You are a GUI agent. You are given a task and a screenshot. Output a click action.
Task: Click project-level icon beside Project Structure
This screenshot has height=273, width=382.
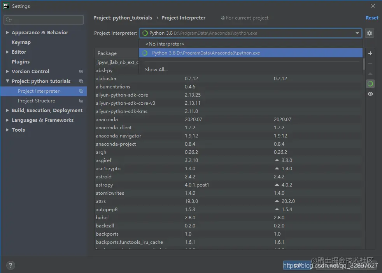click(x=81, y=101)
